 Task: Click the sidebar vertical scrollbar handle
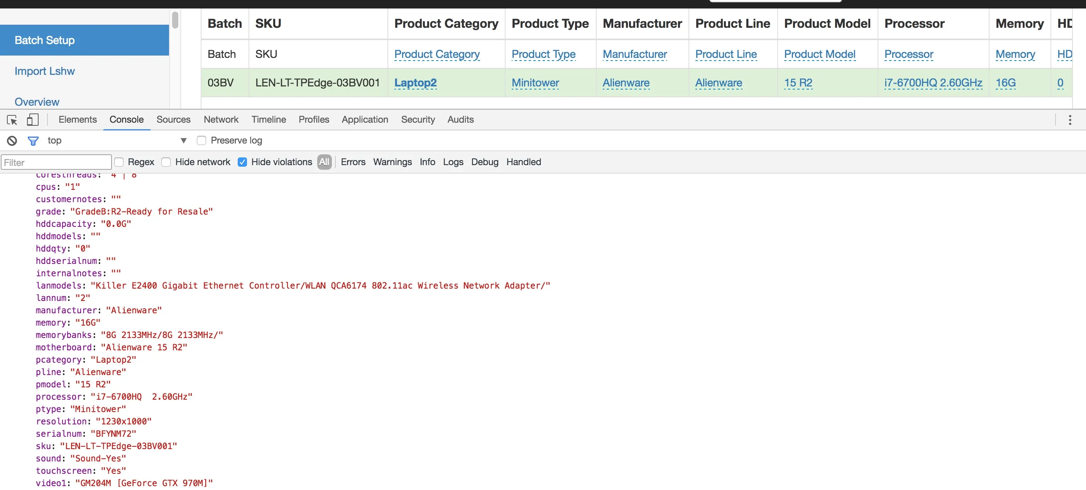(175, 20)
